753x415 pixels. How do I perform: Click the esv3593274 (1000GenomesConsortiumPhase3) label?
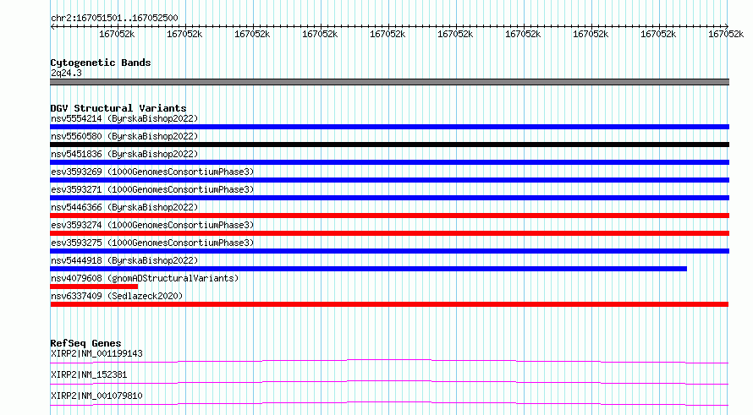point(152,225)
